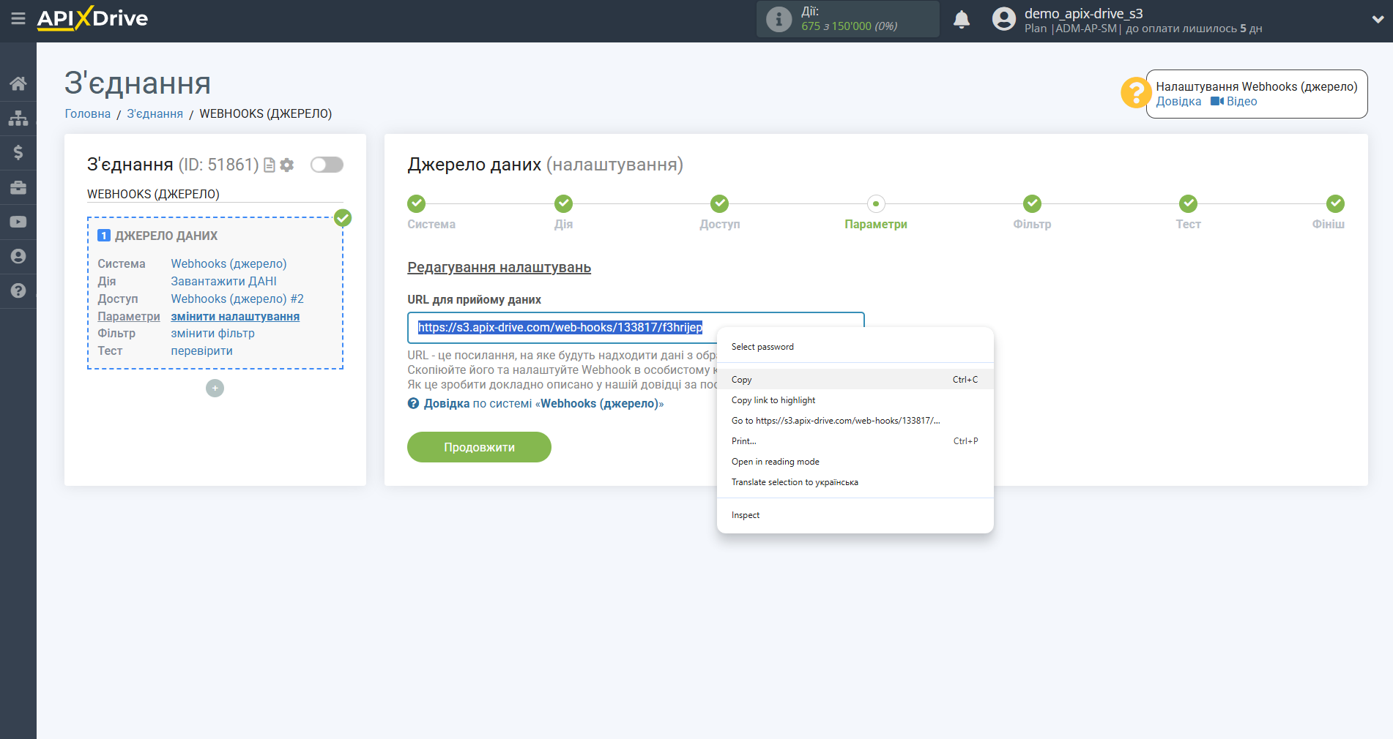Viewport: 1393px width, 739px height.
Task: Open Webhooks (джерело) system link
Action: (x=229, y=263)
